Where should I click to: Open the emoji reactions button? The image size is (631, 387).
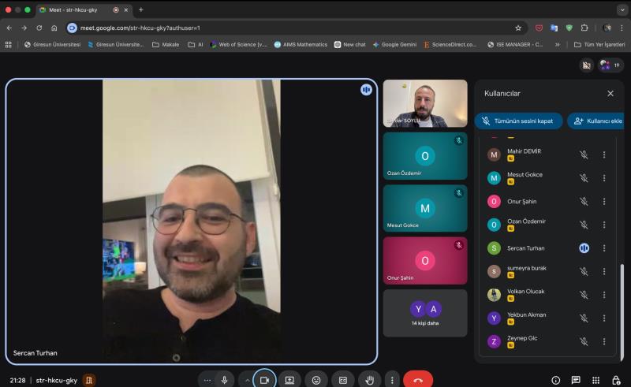316,380
